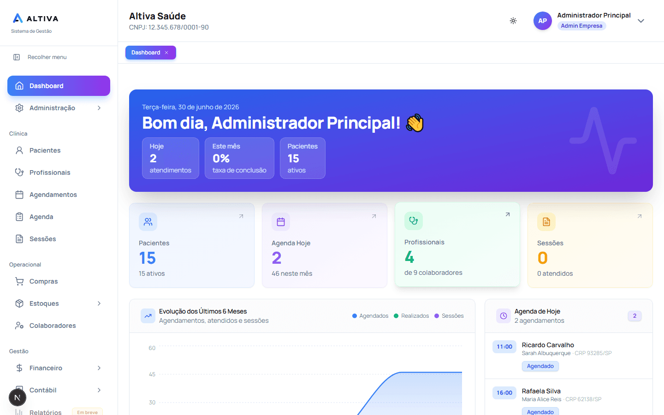Click the Profissionais card stethoscope icon

tap(414, 221)
